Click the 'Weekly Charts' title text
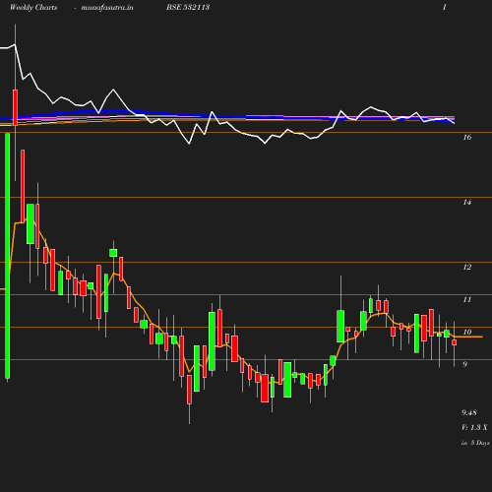The height and width of the screenshot is (492, 492). (33, 8)
